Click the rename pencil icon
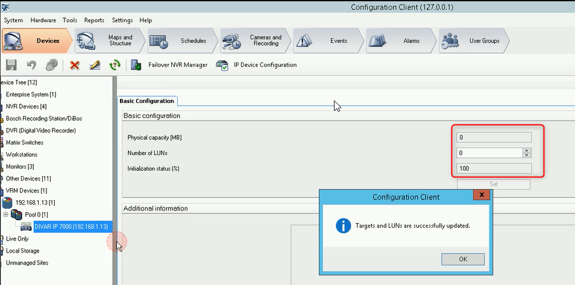Image resolution: width=575 pixels, height=285 pixels. tap(95, 65)
